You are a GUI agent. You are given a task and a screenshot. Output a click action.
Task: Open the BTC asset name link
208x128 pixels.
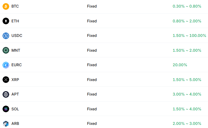(x=15, y=6)
